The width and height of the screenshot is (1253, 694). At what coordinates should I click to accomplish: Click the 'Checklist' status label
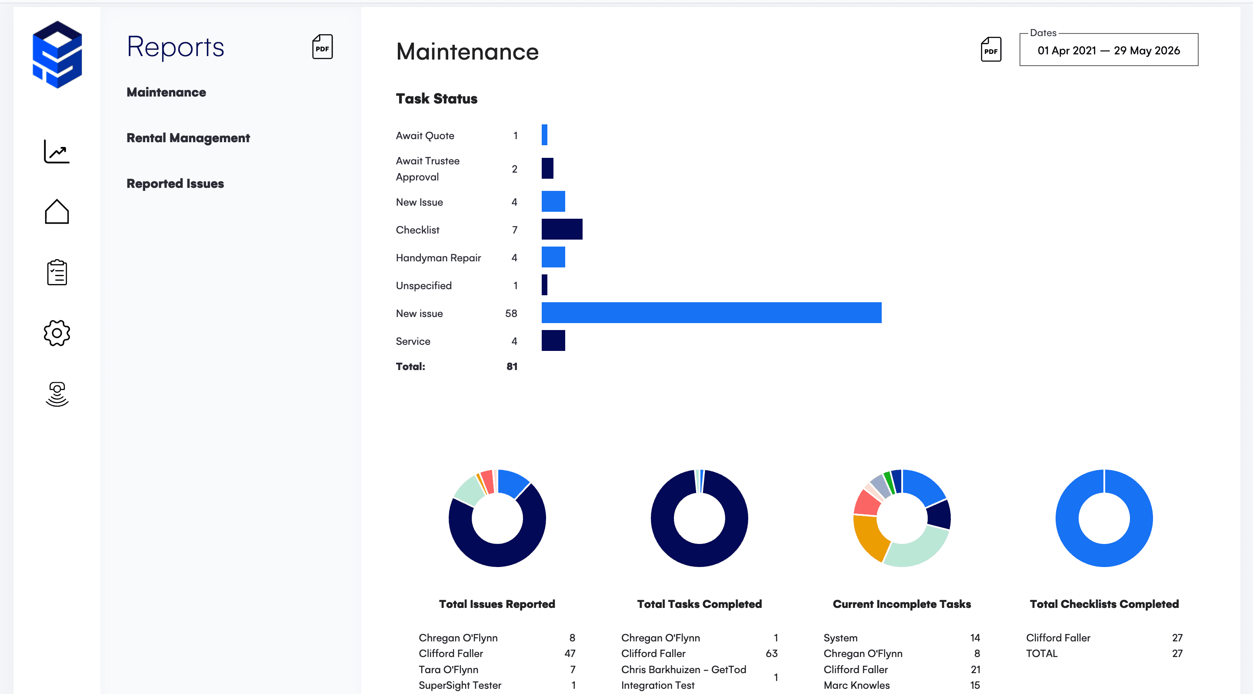(x=417, y=230)
